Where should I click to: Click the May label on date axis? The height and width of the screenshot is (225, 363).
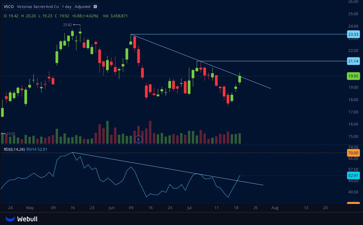point(30,208)
